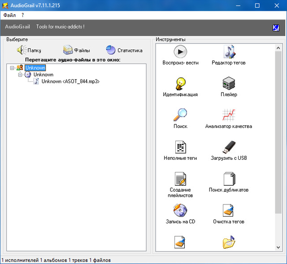The image size is (287, 264).
Task: Open the ? help menu
Action: (22, 15)
